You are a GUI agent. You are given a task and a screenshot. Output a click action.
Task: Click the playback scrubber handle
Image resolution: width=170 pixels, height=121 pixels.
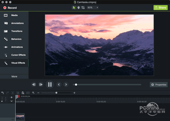pyautogui.click(x=76, y=84)
